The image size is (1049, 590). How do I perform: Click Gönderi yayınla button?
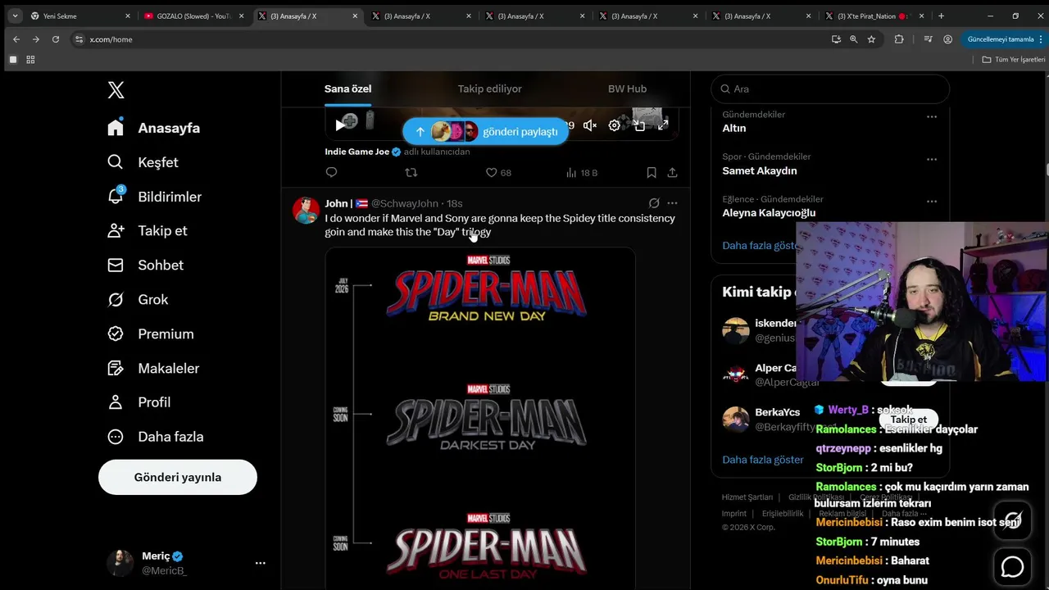[x=178, y=477]
